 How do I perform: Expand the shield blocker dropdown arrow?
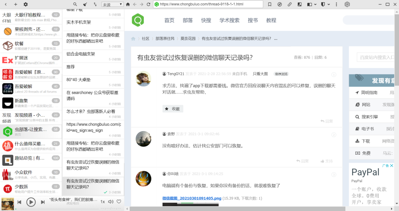(x=328, y=4)
